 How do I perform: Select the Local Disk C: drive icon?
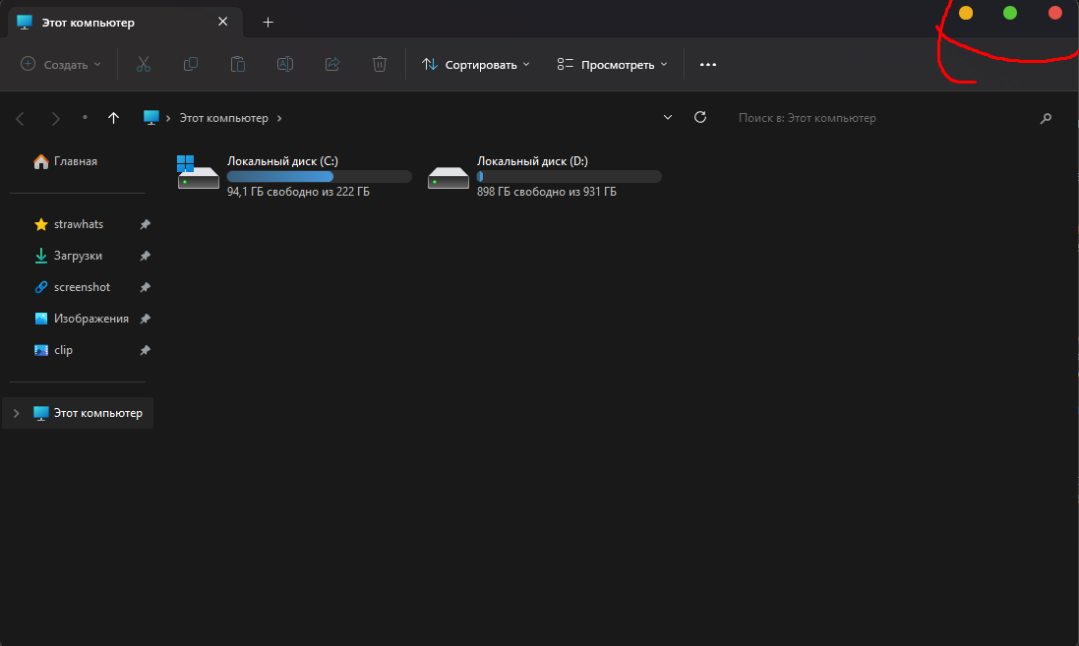(x=198, y=172)
